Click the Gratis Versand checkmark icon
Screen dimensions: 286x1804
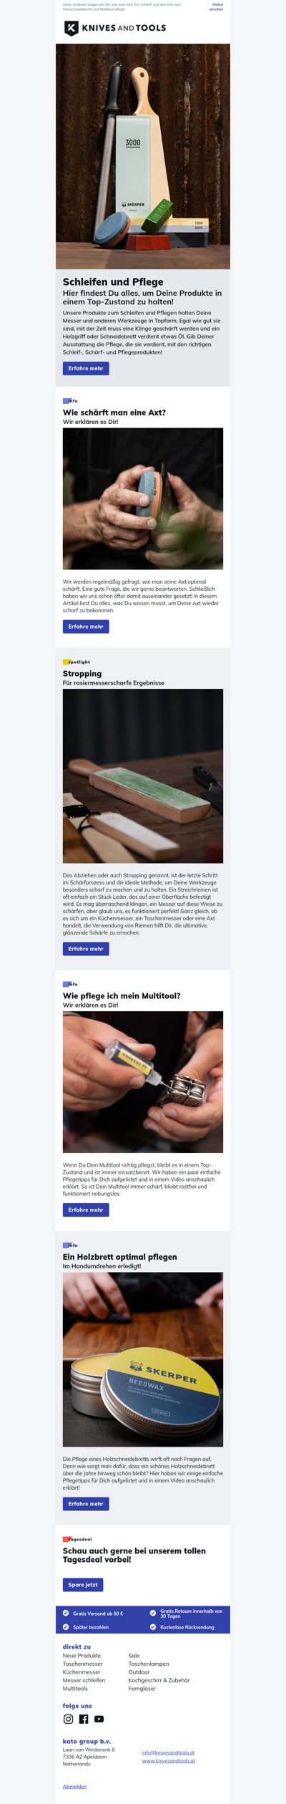pyautogui.click(x=66, y=1613)
